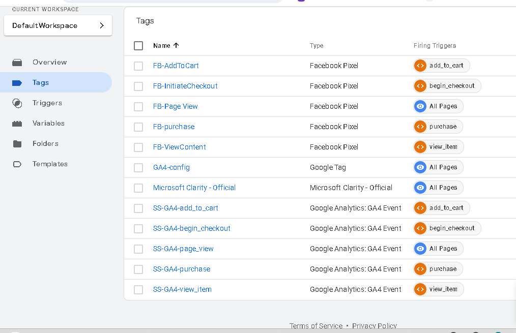
Task: Click the Overview sidebar icon
Action: tap(17, 63)
